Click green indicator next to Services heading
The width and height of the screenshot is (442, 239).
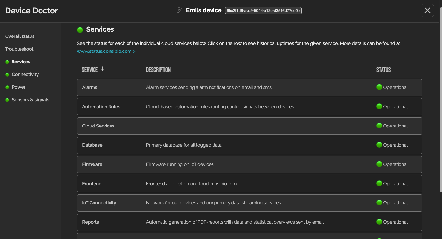click(80, 30)
